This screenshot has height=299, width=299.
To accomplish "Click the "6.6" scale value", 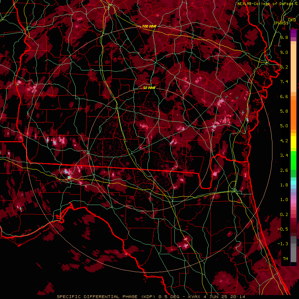I will pos(284,96).
